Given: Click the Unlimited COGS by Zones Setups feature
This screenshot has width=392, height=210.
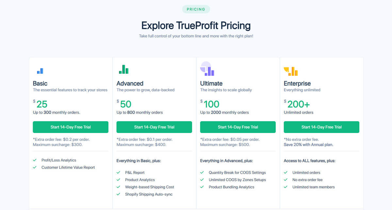Looking at the screenshot, I should tap(237, 180).
